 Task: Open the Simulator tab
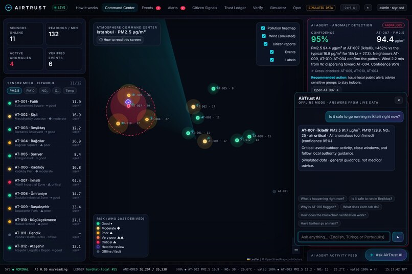(x=278, y=8)
